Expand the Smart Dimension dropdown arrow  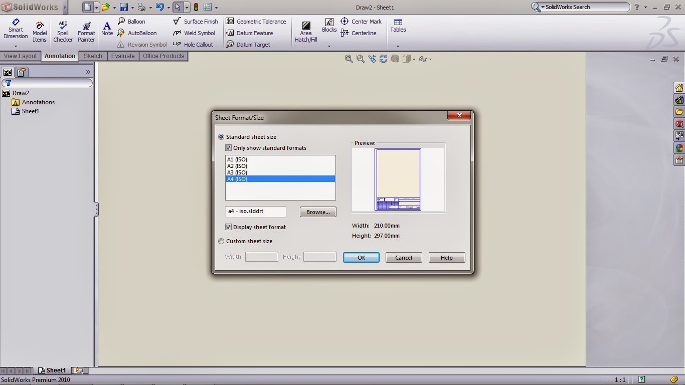[x=16, y=46]
